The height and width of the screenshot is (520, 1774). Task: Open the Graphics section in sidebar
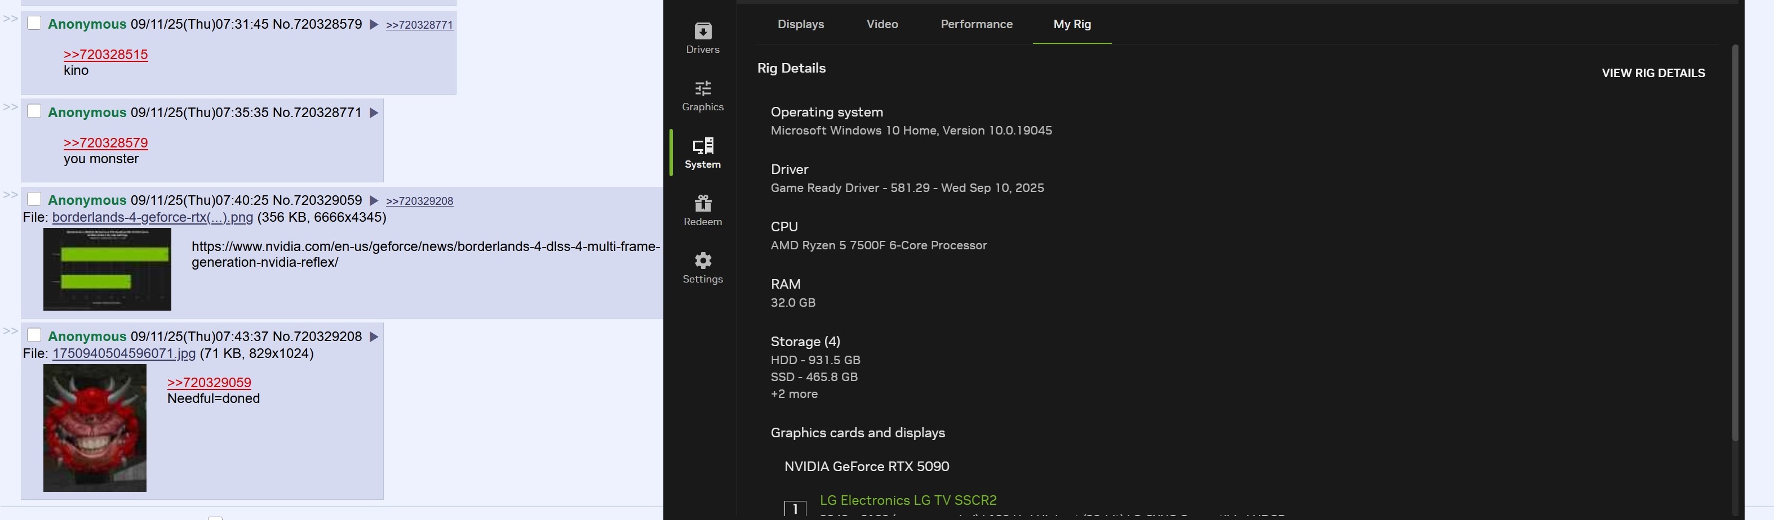click(702, 96)
